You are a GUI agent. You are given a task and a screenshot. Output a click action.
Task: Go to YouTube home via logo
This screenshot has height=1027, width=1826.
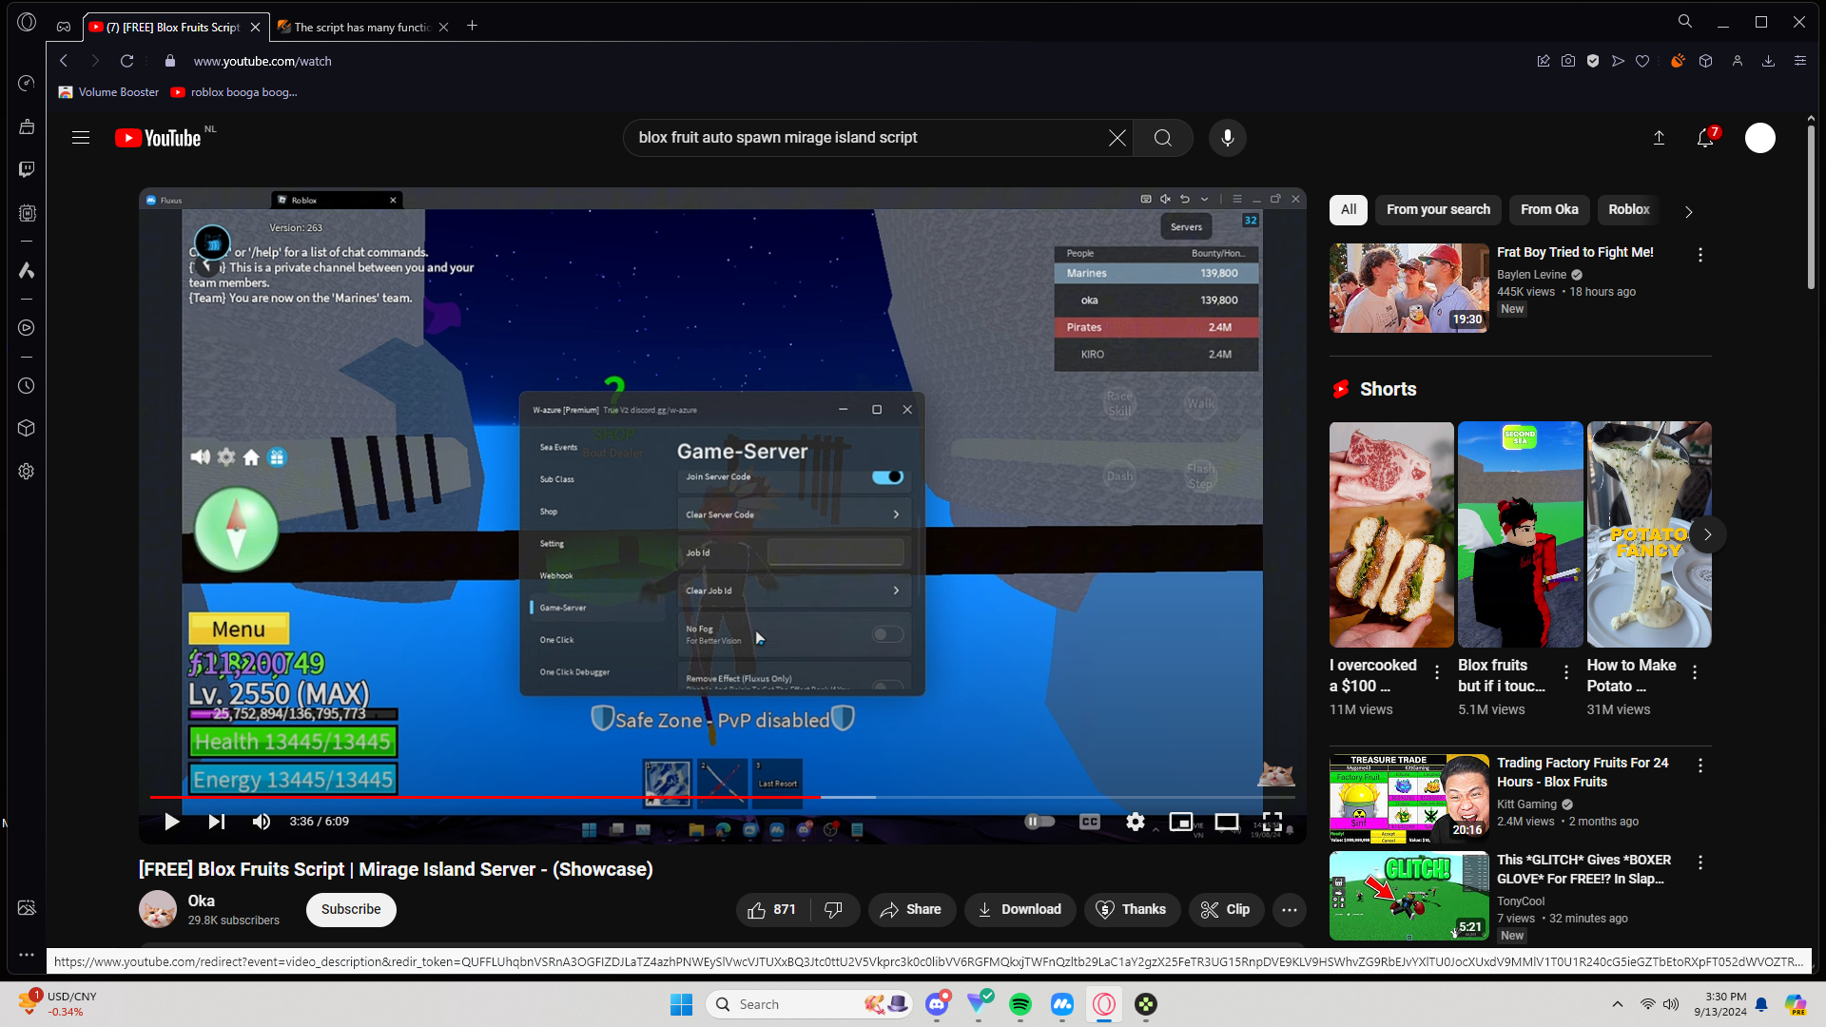point(158,138)
